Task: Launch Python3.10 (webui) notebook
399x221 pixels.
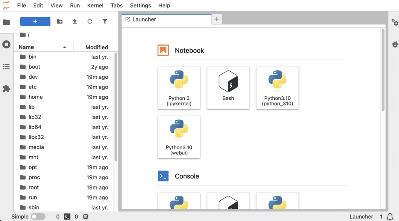Action: pyautogui.click(x=179, y=137)
